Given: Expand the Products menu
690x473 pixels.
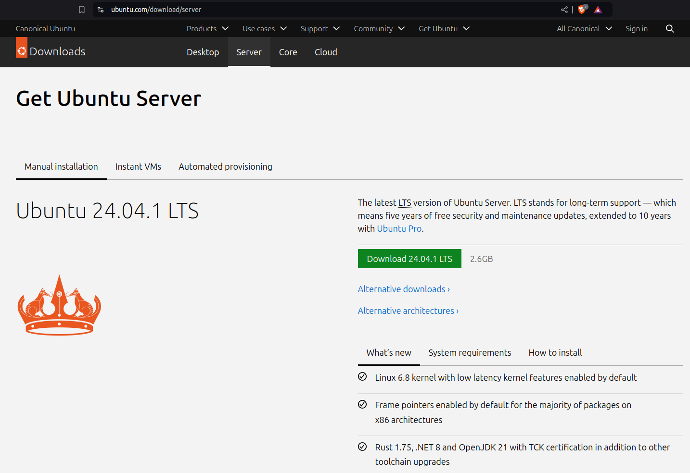Looking at the screenshot, I should coord(208,29).
